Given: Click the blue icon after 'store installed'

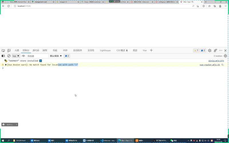Looking at the screenshot, I should click(x=41, y=61).
